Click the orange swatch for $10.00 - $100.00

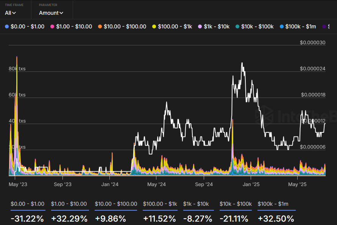[x=100, y=26]
